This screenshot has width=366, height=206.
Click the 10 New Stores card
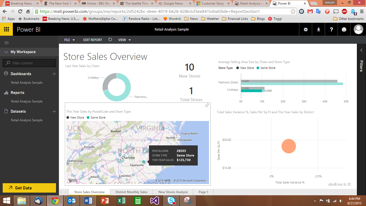click(189, 71)
